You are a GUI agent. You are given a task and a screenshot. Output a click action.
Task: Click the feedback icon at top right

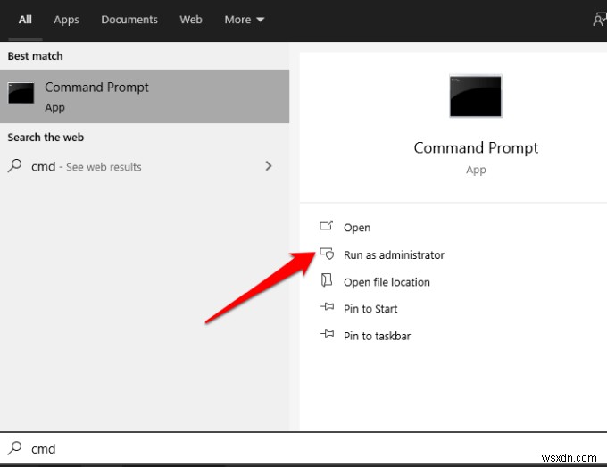coord(600,20)
